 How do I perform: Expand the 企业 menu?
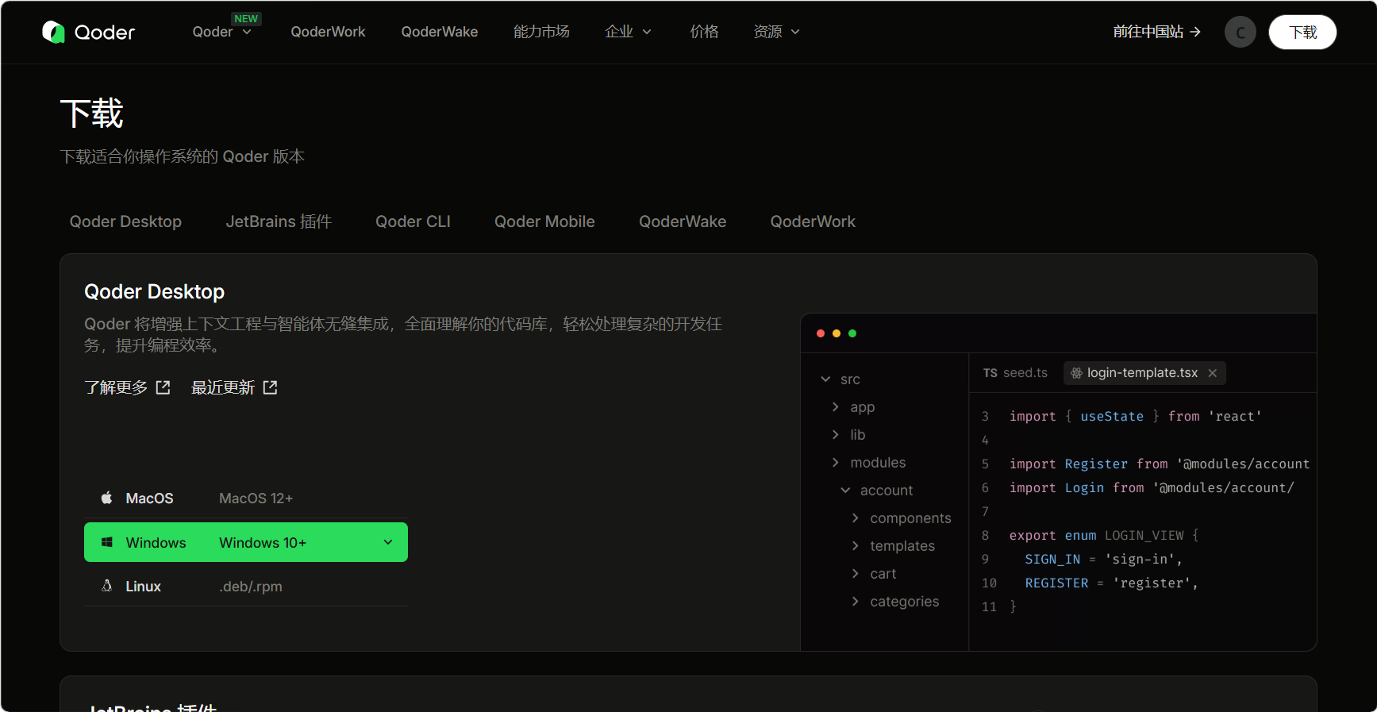tap(629, 32)
